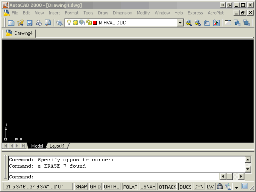Go to previous layout tab arrow
Screen dimensions: 256x192
[12, 146]
